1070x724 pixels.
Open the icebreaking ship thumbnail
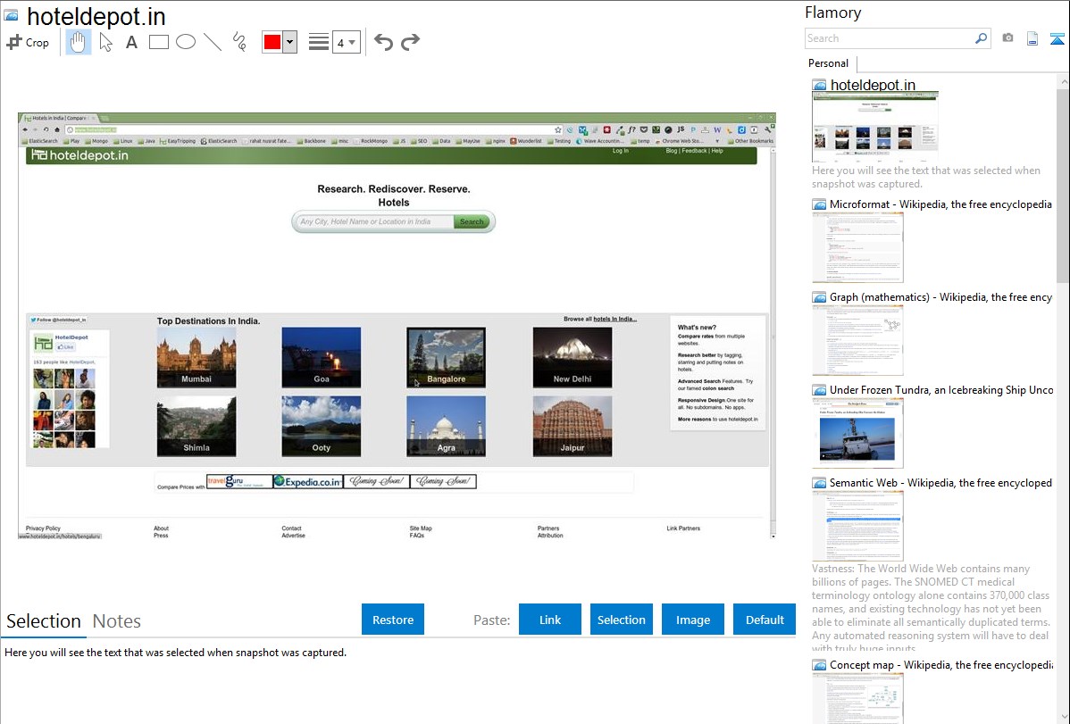[857, 433]
